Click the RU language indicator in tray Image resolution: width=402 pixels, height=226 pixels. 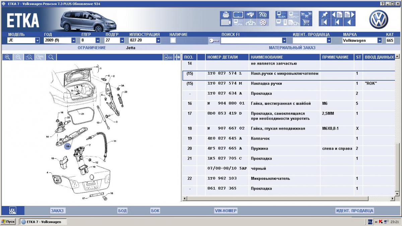pyautogui.click(x=370, y=222)
